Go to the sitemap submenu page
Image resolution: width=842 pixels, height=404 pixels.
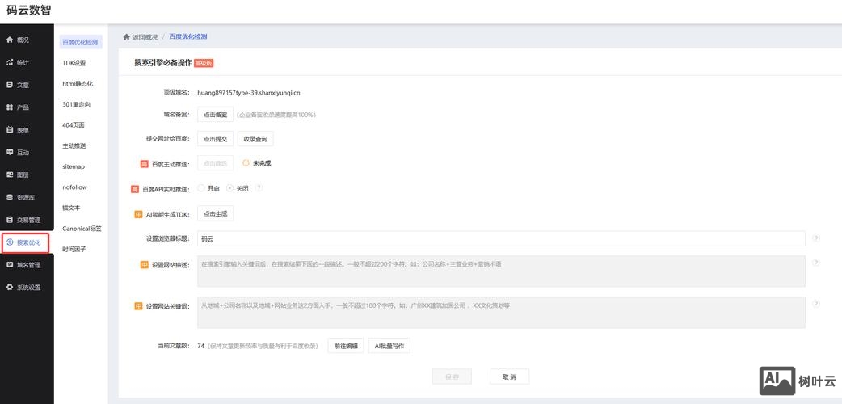pyautogui.click(x=74, y=166)
